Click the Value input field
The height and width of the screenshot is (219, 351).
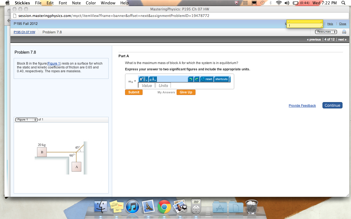click(x=147, y=86)
